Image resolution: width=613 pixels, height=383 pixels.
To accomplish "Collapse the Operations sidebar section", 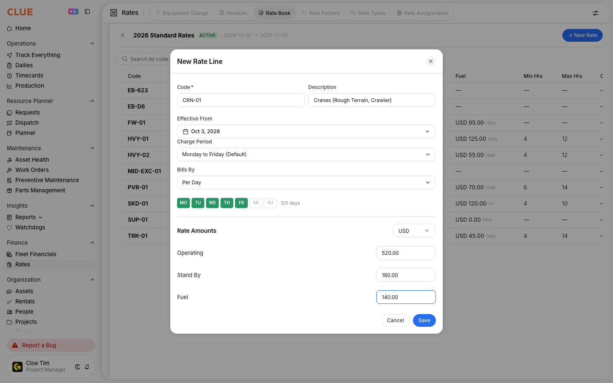I will pos(92,43).
